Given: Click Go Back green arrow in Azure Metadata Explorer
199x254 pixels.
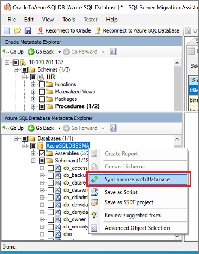Looking at the screenshot, I should point(31,128).
